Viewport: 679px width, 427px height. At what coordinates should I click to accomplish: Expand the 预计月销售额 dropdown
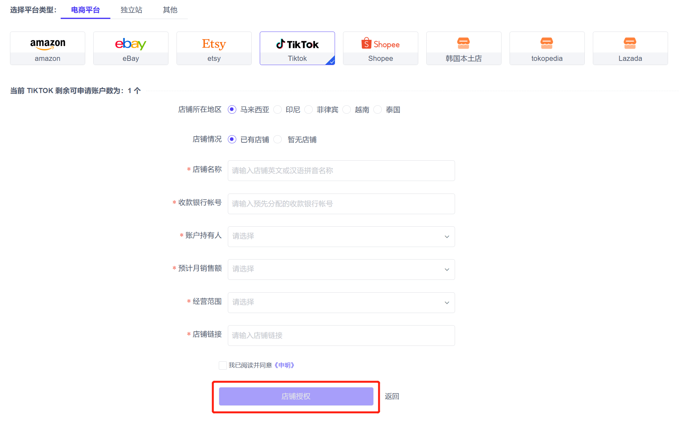(341, 270)
